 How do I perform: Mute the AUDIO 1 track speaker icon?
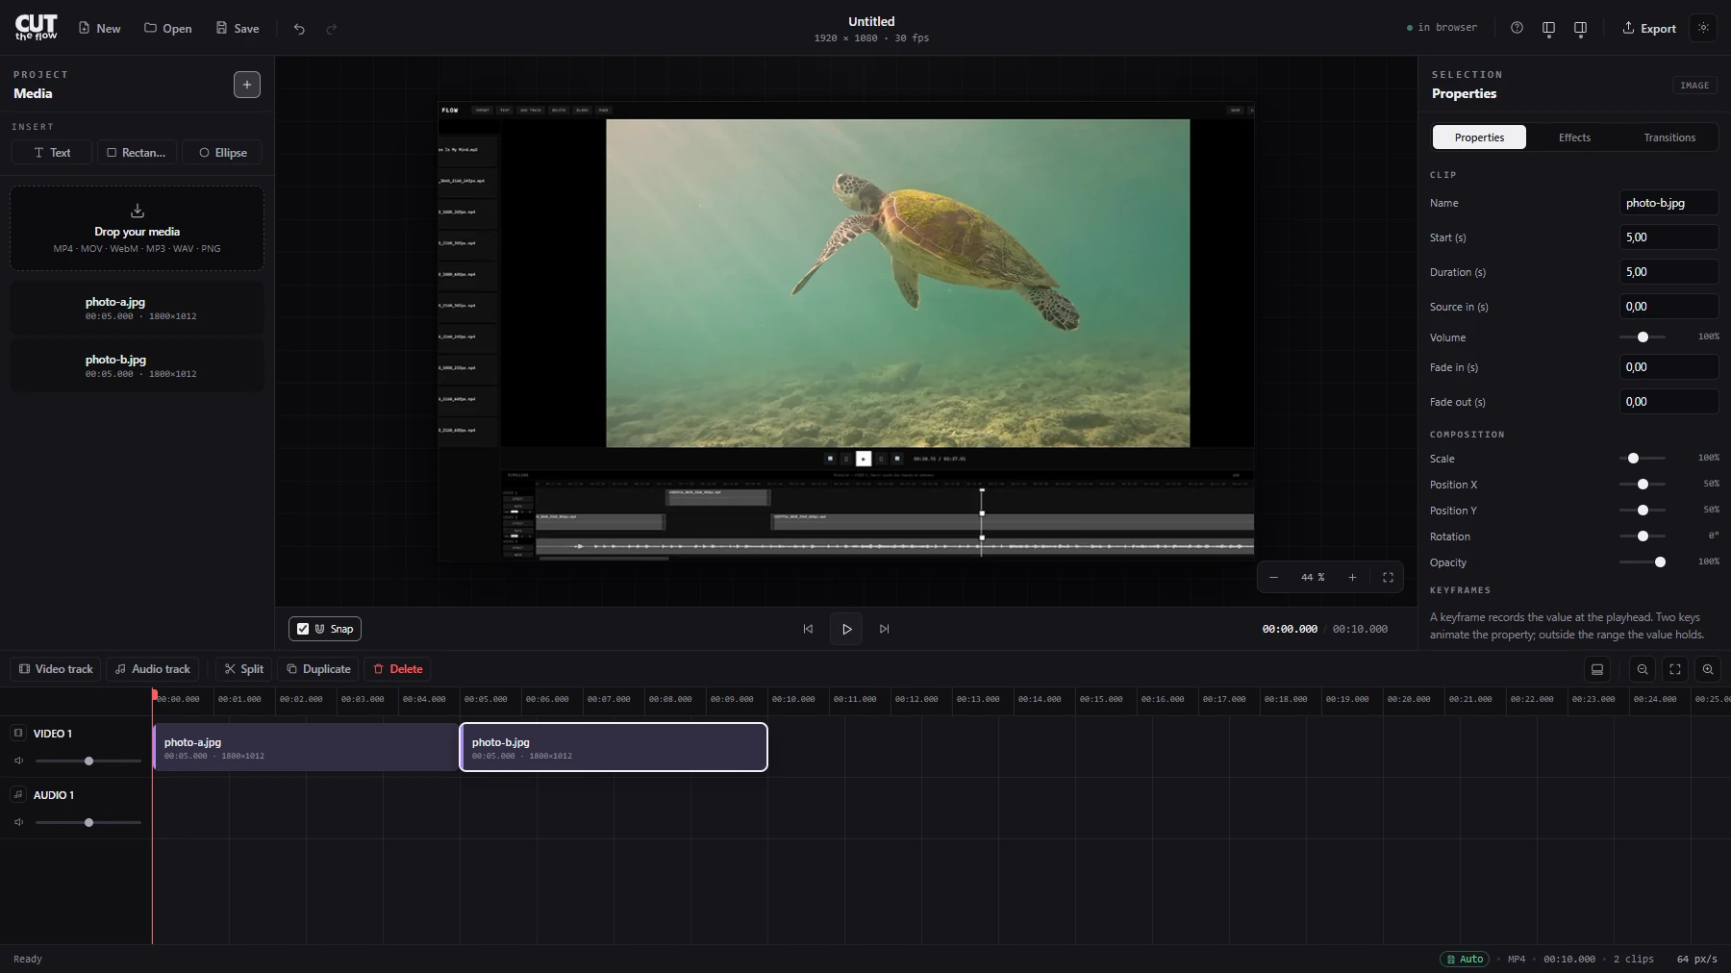coord(18,822)
